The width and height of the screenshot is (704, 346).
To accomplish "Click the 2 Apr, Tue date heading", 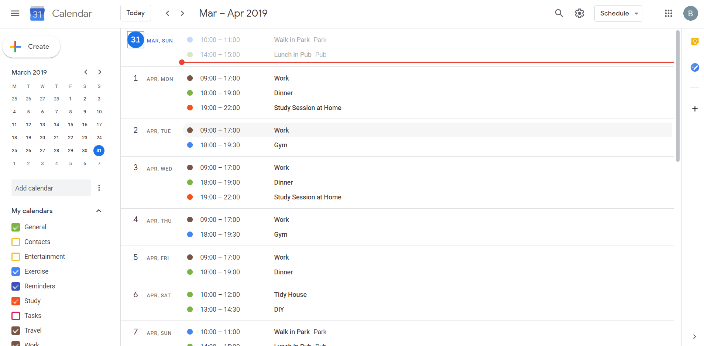I will [x=152, y=131].
